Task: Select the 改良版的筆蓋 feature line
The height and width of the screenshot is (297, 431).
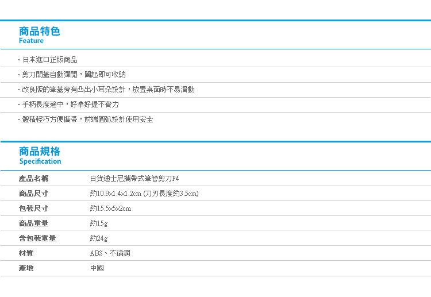Action: click(x=108, y=90)
